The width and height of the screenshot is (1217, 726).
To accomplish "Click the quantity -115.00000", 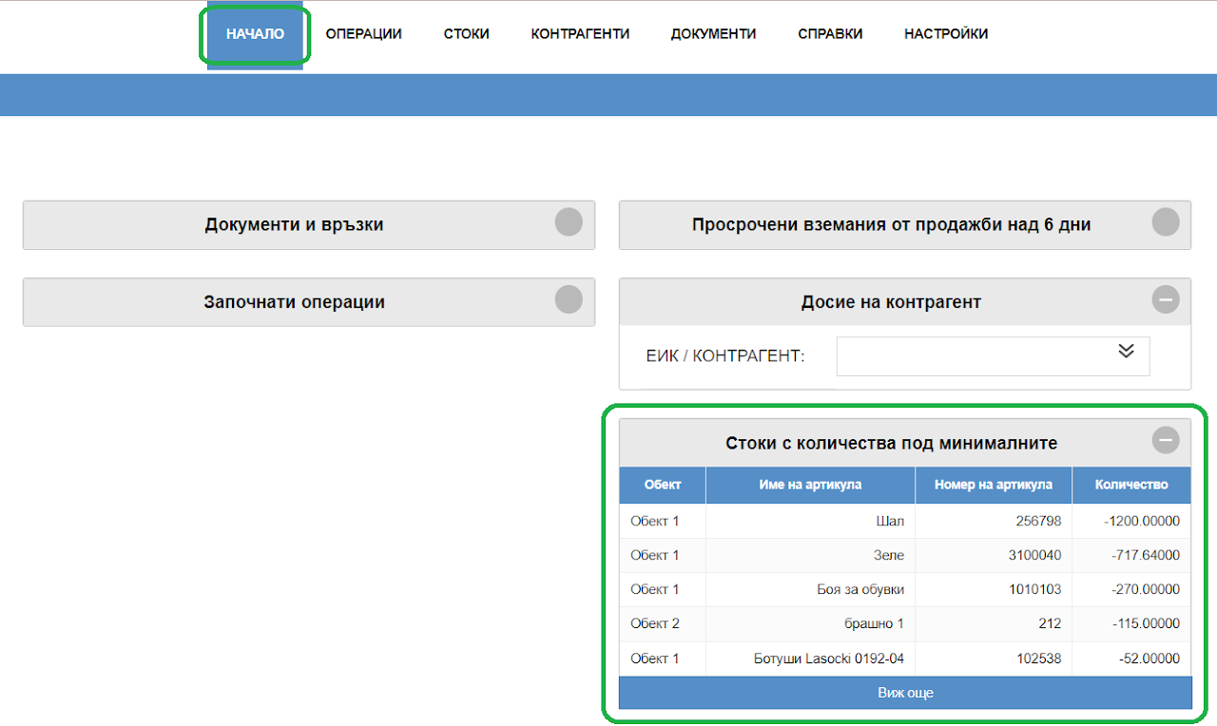I will 1146,623.
